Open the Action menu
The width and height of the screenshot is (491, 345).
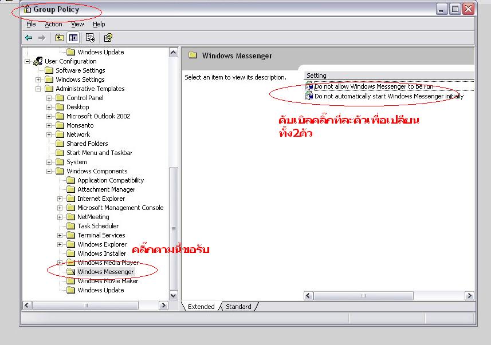pos(53,24)
